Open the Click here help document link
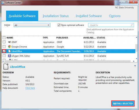Viewport: 139px width, 110px height. (x=30, y=88)
